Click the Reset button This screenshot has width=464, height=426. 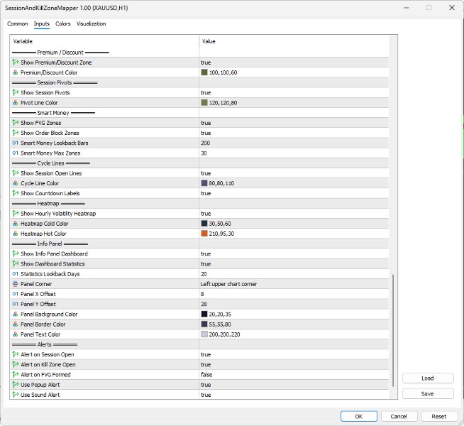click(438, 416)
